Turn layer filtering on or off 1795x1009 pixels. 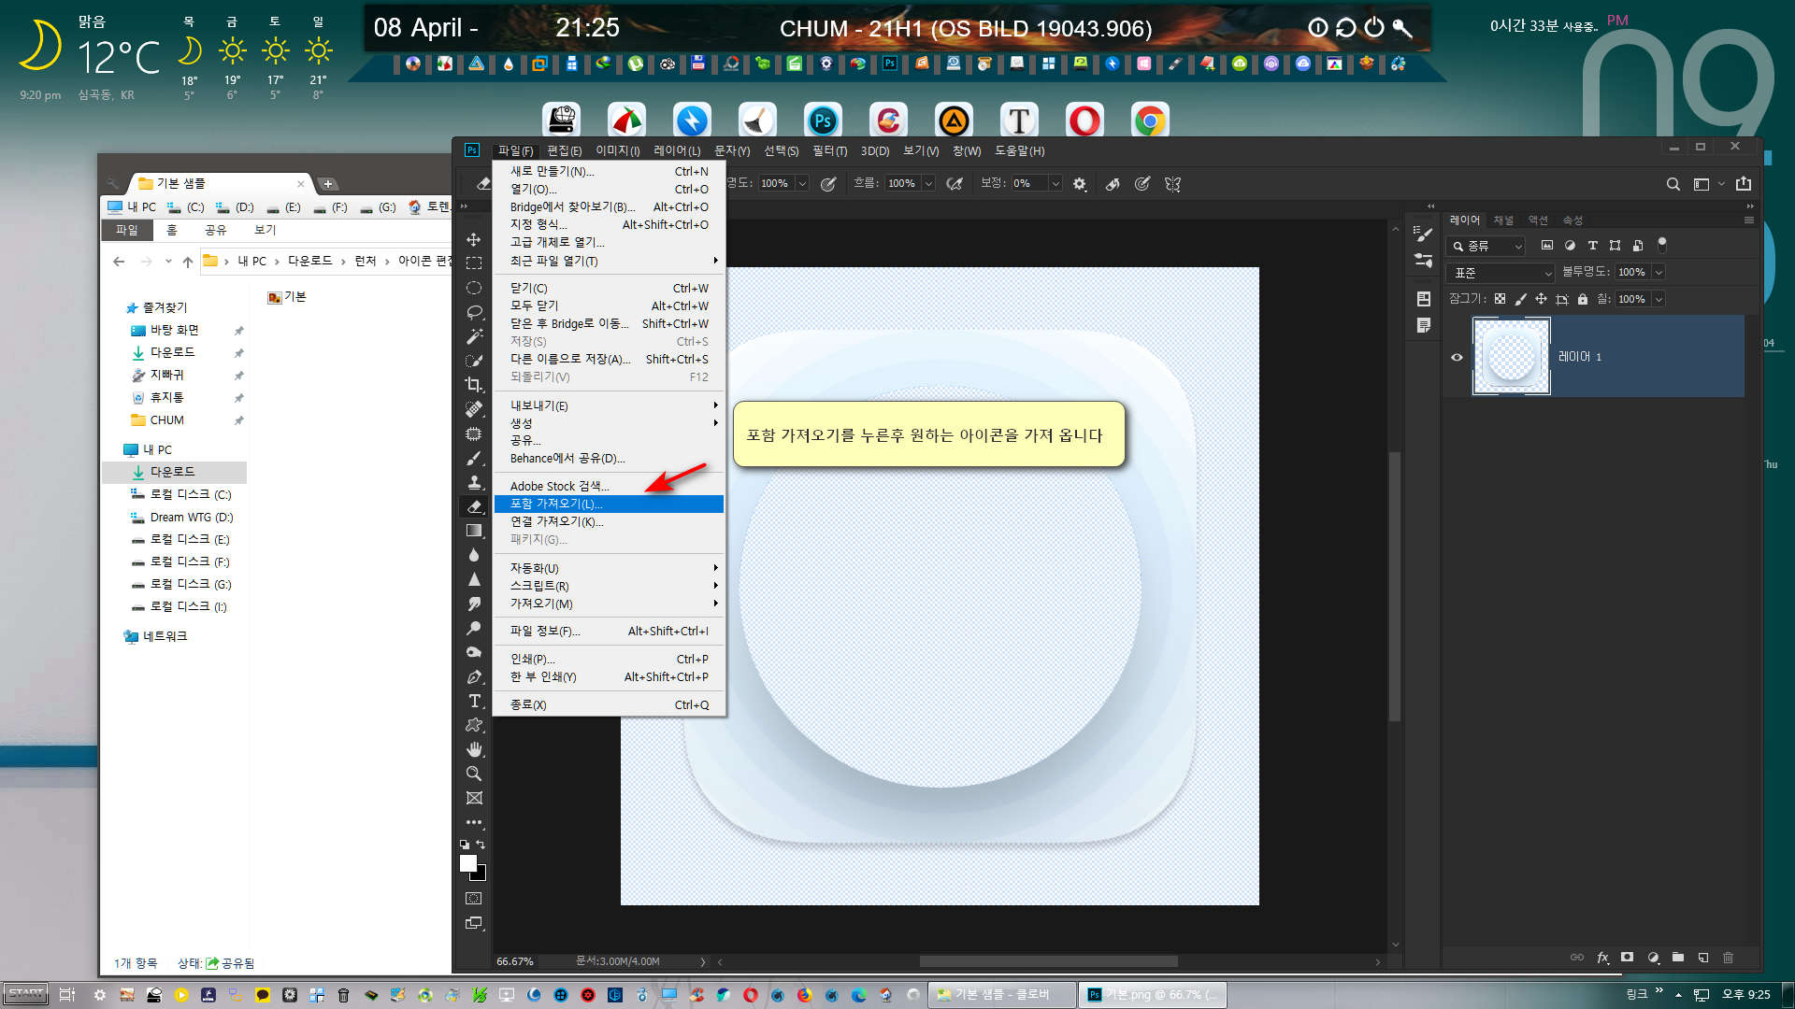tap(1662, 245)
